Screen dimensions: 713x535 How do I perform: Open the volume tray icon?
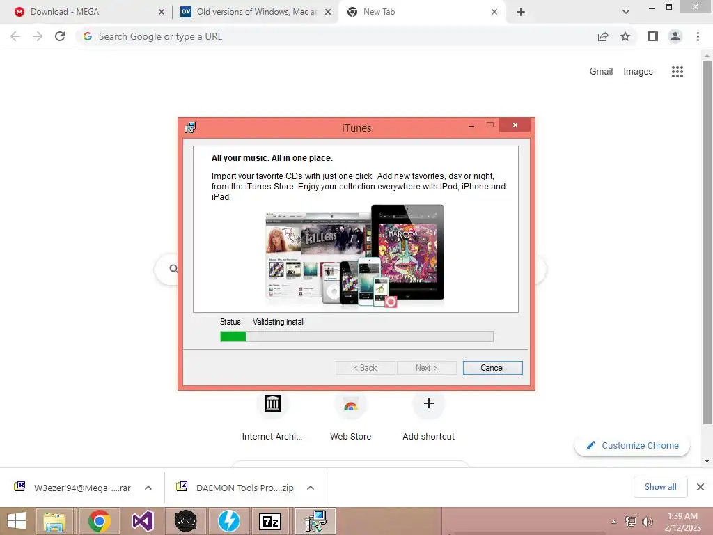pos(647,522)
